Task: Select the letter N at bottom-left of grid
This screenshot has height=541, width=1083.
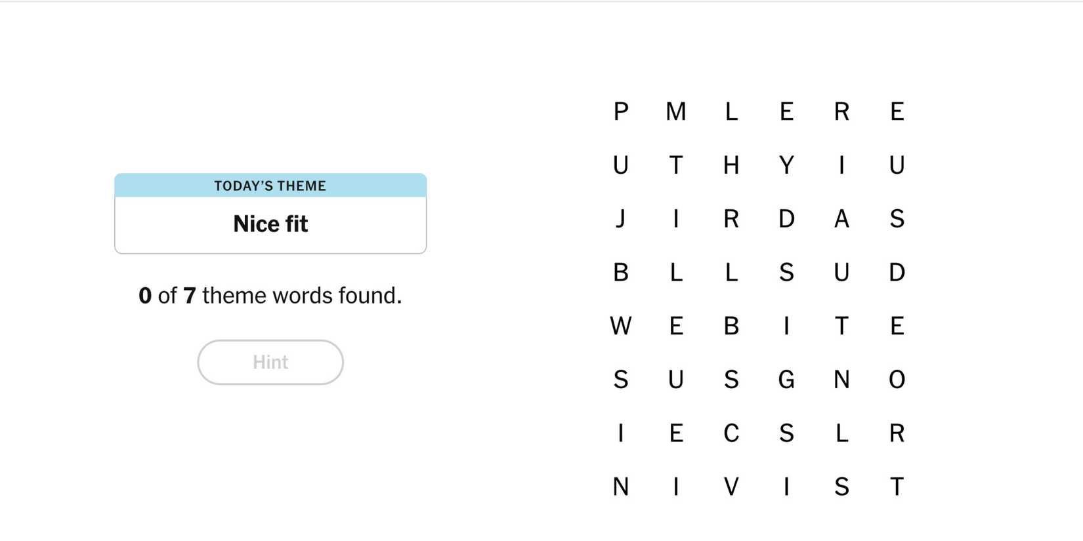Action: [620, 487]
